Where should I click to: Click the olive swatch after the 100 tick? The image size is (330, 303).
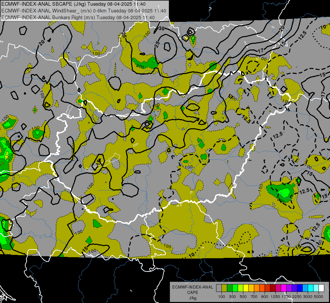[224, 288]
